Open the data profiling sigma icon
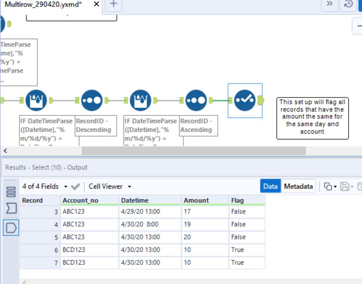Viewport: 362px width, 284px height. pyautogui.click(x=11, y=209)
